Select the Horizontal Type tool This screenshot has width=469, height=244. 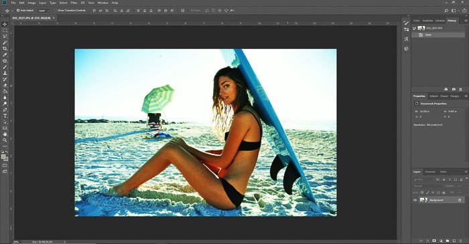click(5, 116)
